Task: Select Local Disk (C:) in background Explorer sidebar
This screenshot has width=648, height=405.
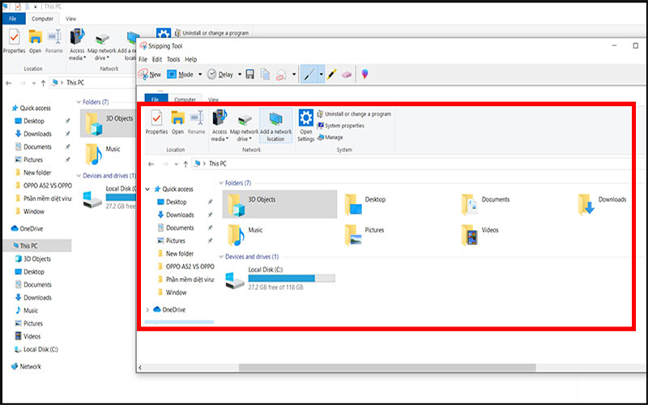Action: 36,349
